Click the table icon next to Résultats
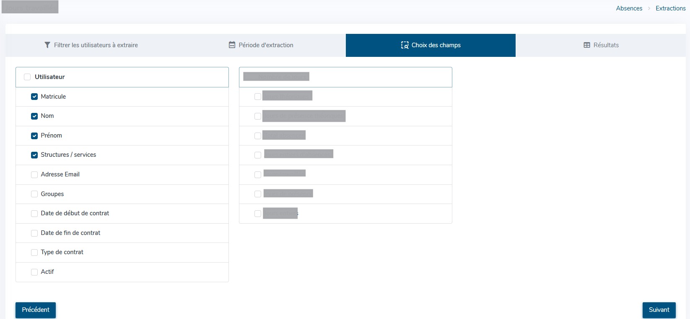 pos(587,45)
